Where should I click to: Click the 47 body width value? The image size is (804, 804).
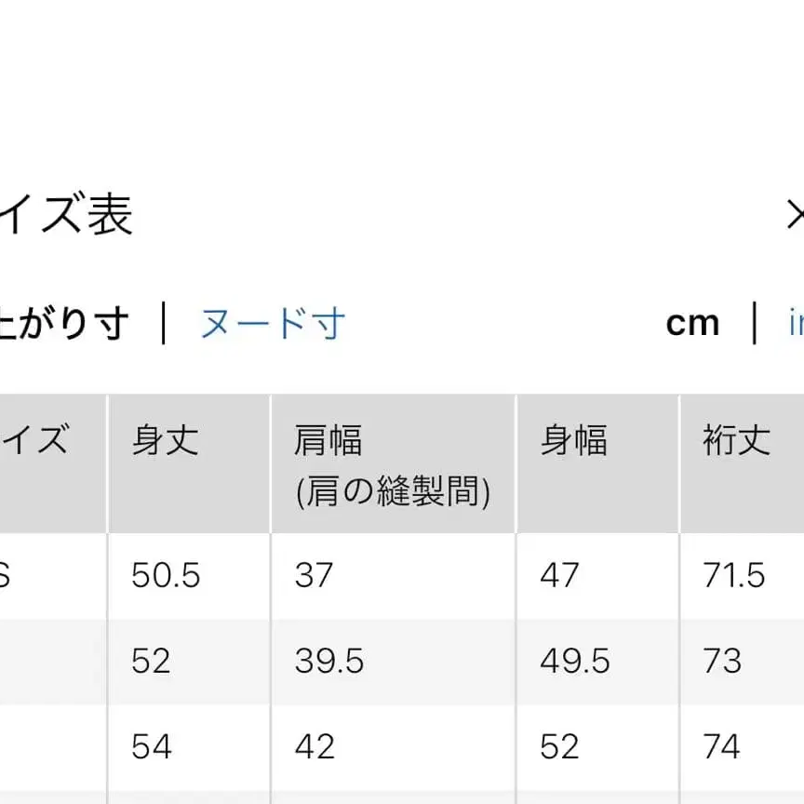click(559, 576)
